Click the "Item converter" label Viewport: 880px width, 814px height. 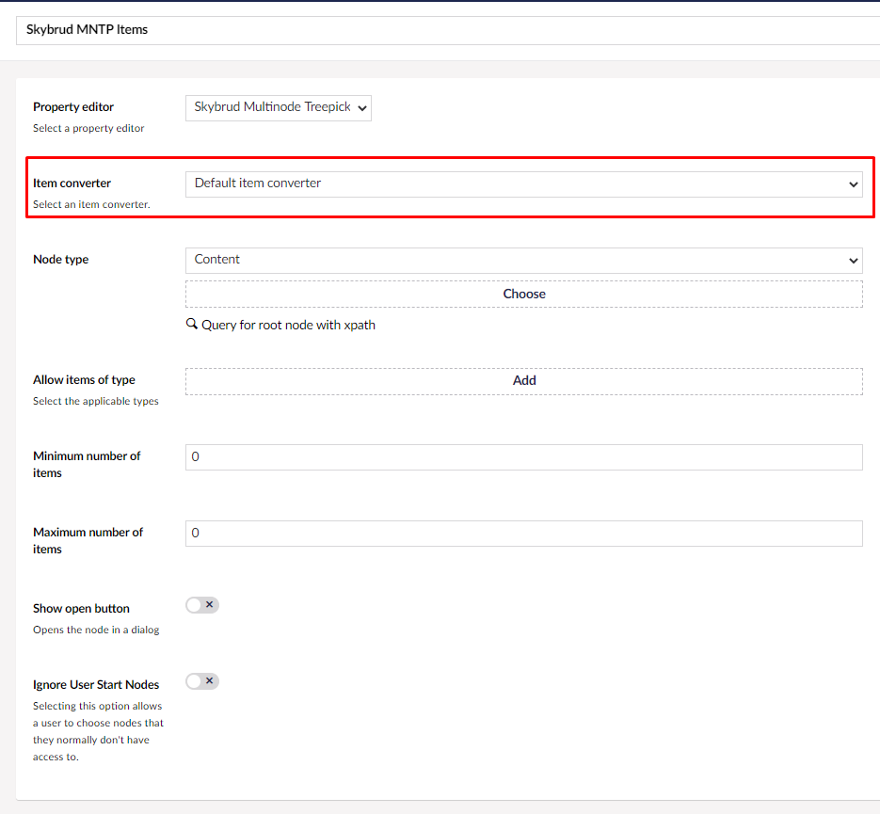72,184
